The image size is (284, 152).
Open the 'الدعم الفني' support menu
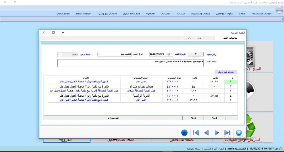(63, 14)
